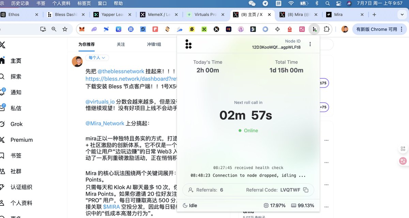Switch to the Yapper Leaderboard tab
The height and width of the screenshot is (218, 409).
coord(112,15)
